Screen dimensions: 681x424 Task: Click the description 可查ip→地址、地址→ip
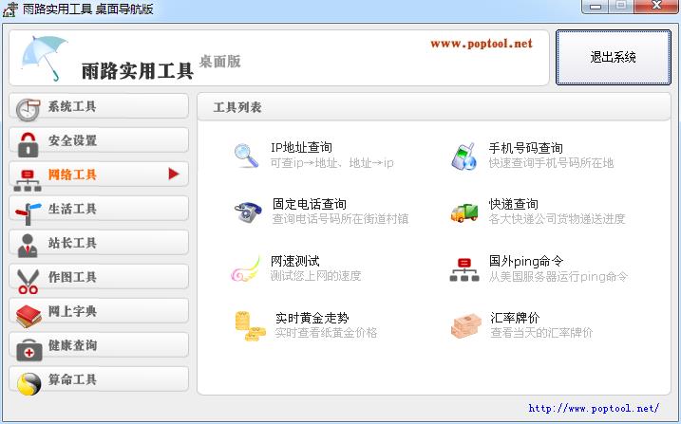pyautogui.click(x=331, y=163)
